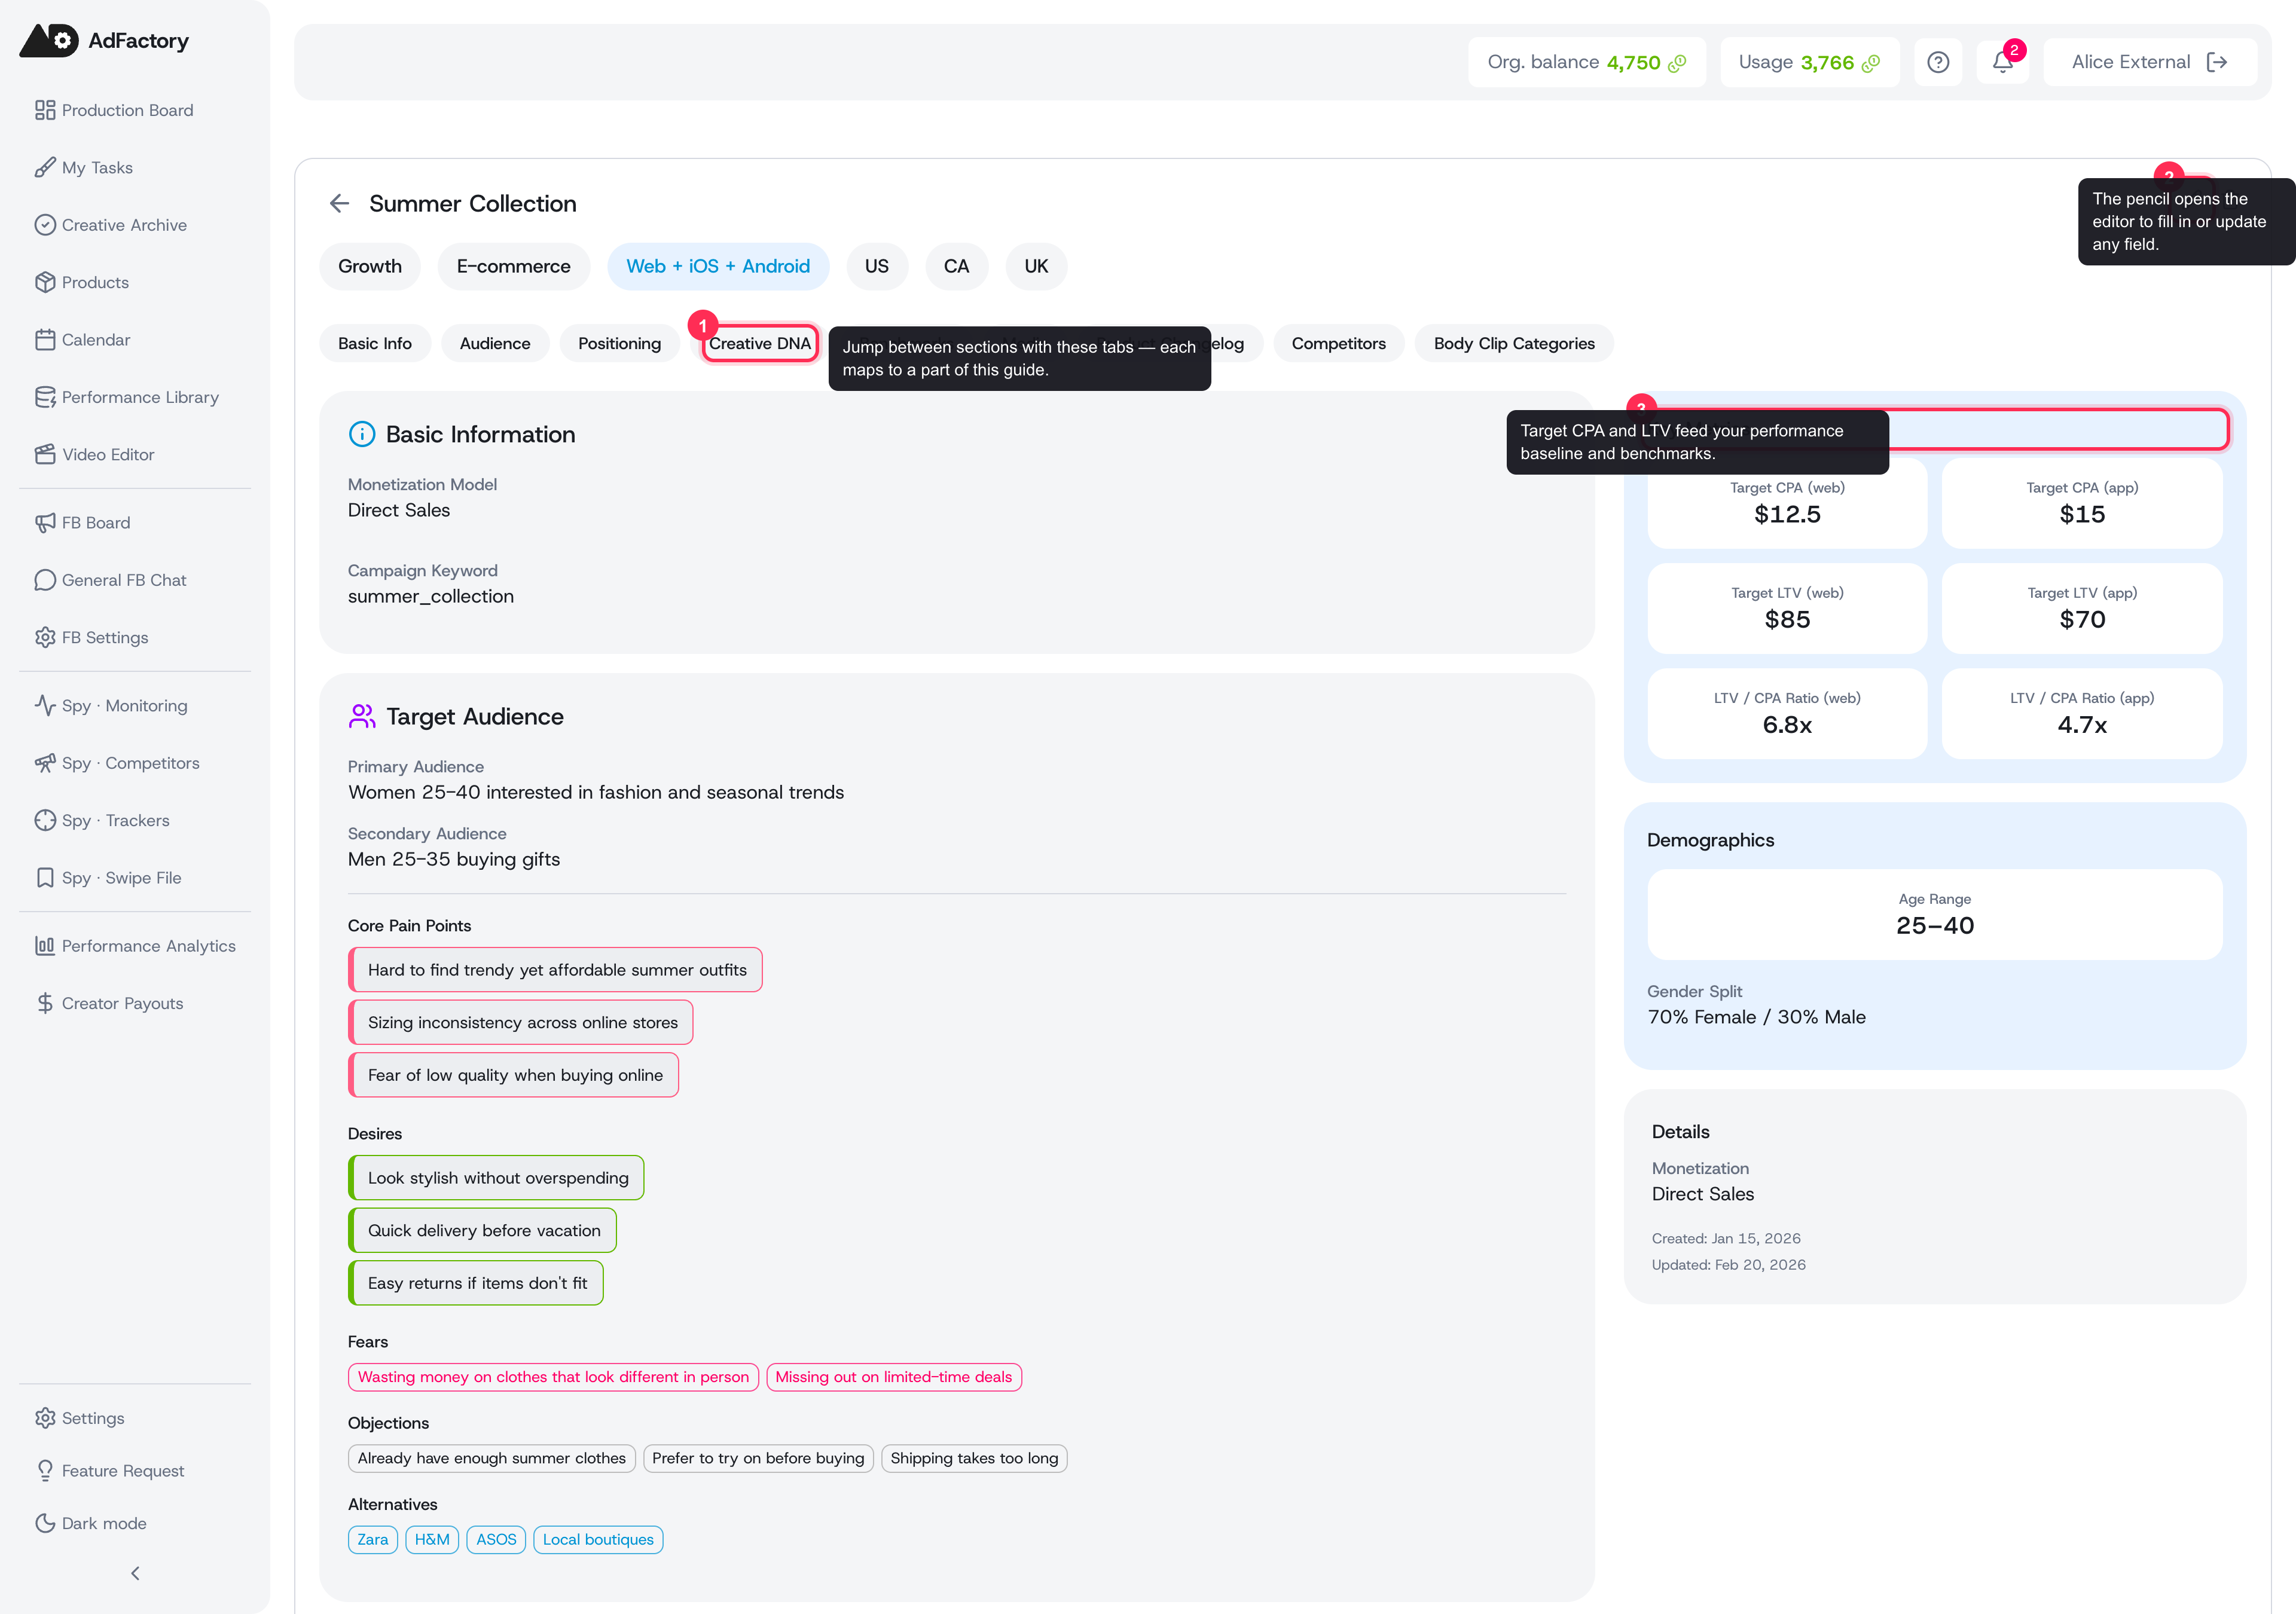
Task: Switch to the Body Clip Categories tab
Action: (x=1514, y=343)
